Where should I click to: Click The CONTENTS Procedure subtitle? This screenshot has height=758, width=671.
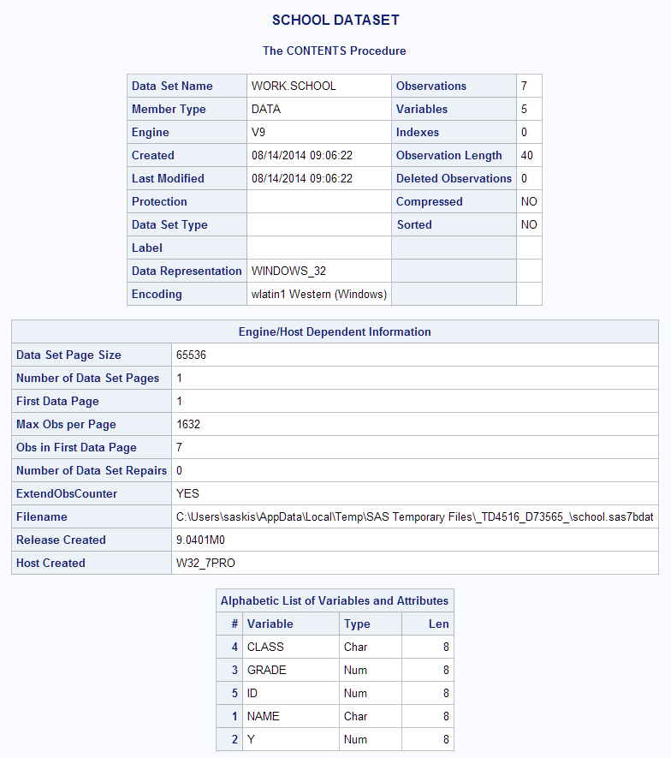point(335,51)
